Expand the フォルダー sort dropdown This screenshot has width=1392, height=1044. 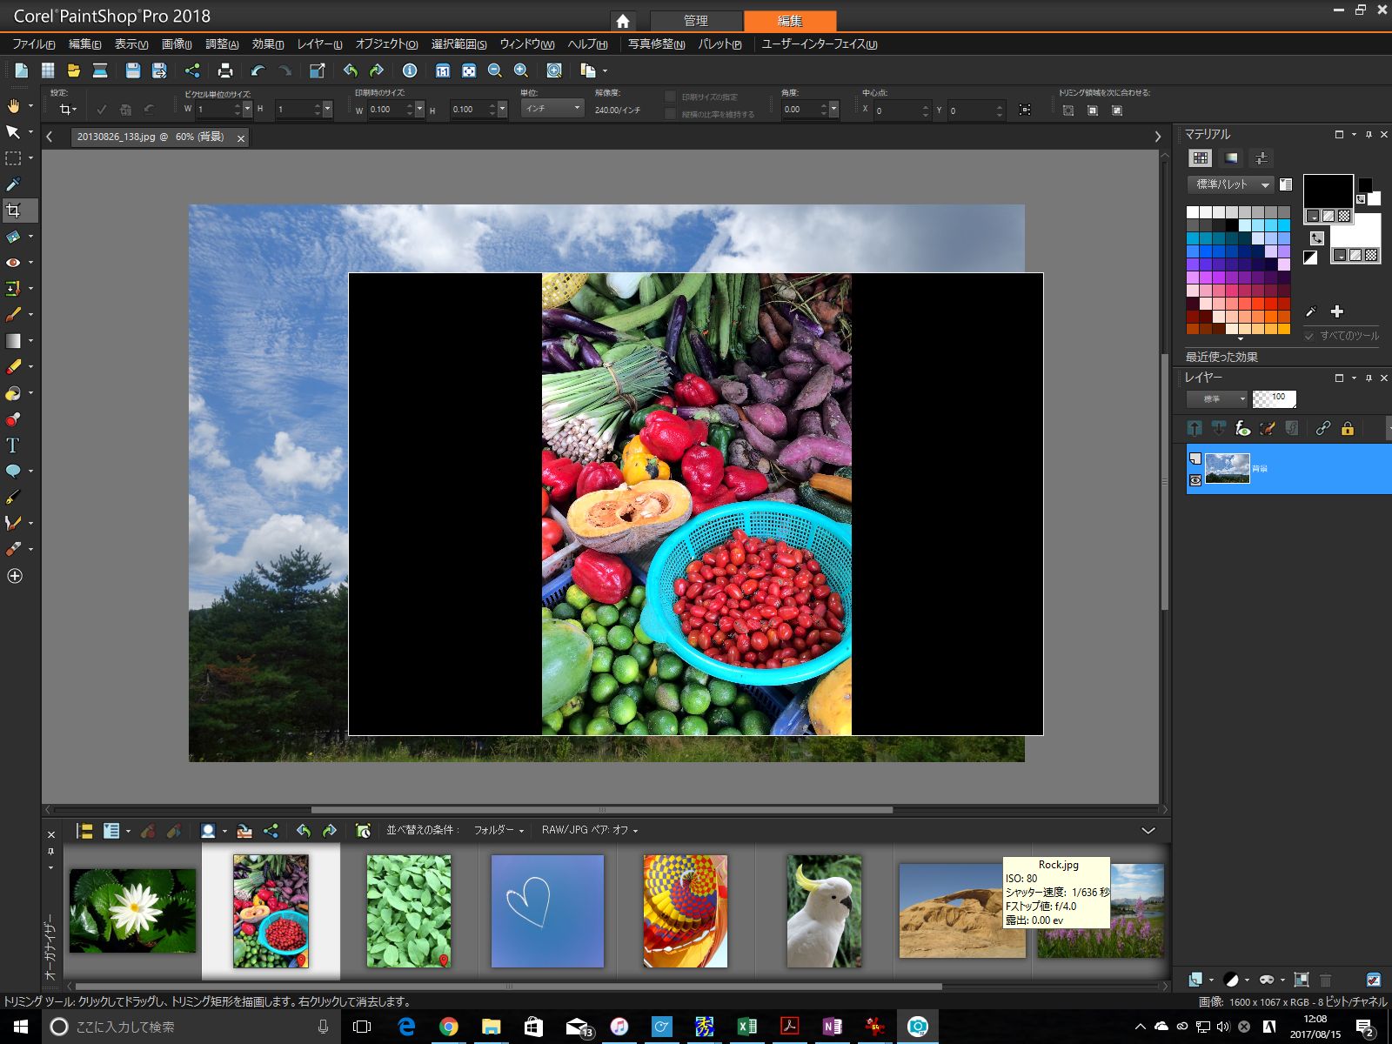tap(499, 831)
